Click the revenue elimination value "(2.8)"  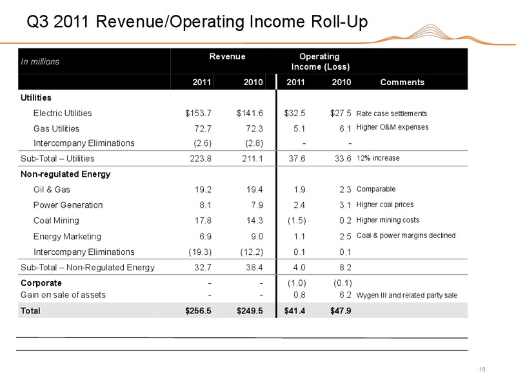[254, 143]
